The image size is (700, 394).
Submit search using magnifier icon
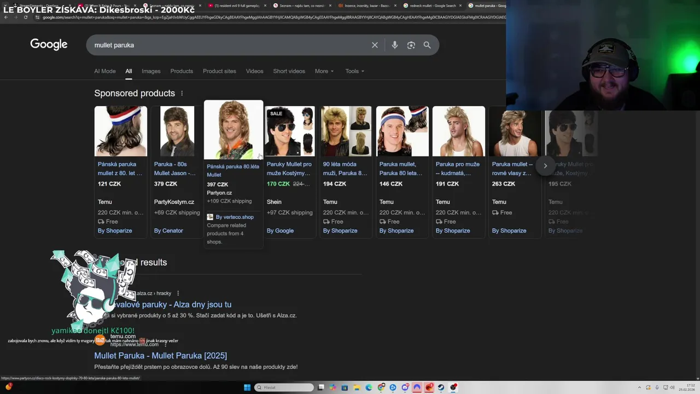click(427, 45)
